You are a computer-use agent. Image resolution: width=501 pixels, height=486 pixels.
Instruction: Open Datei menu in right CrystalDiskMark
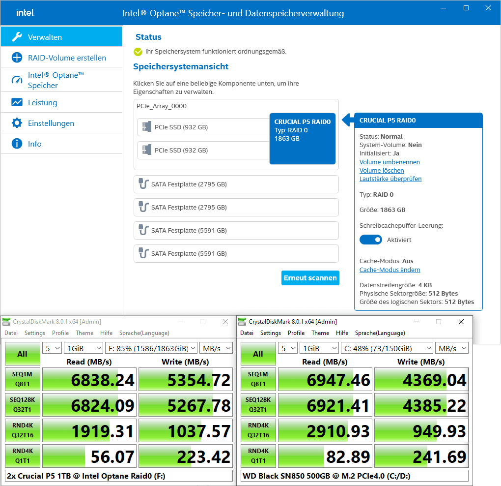click(247, 333)
